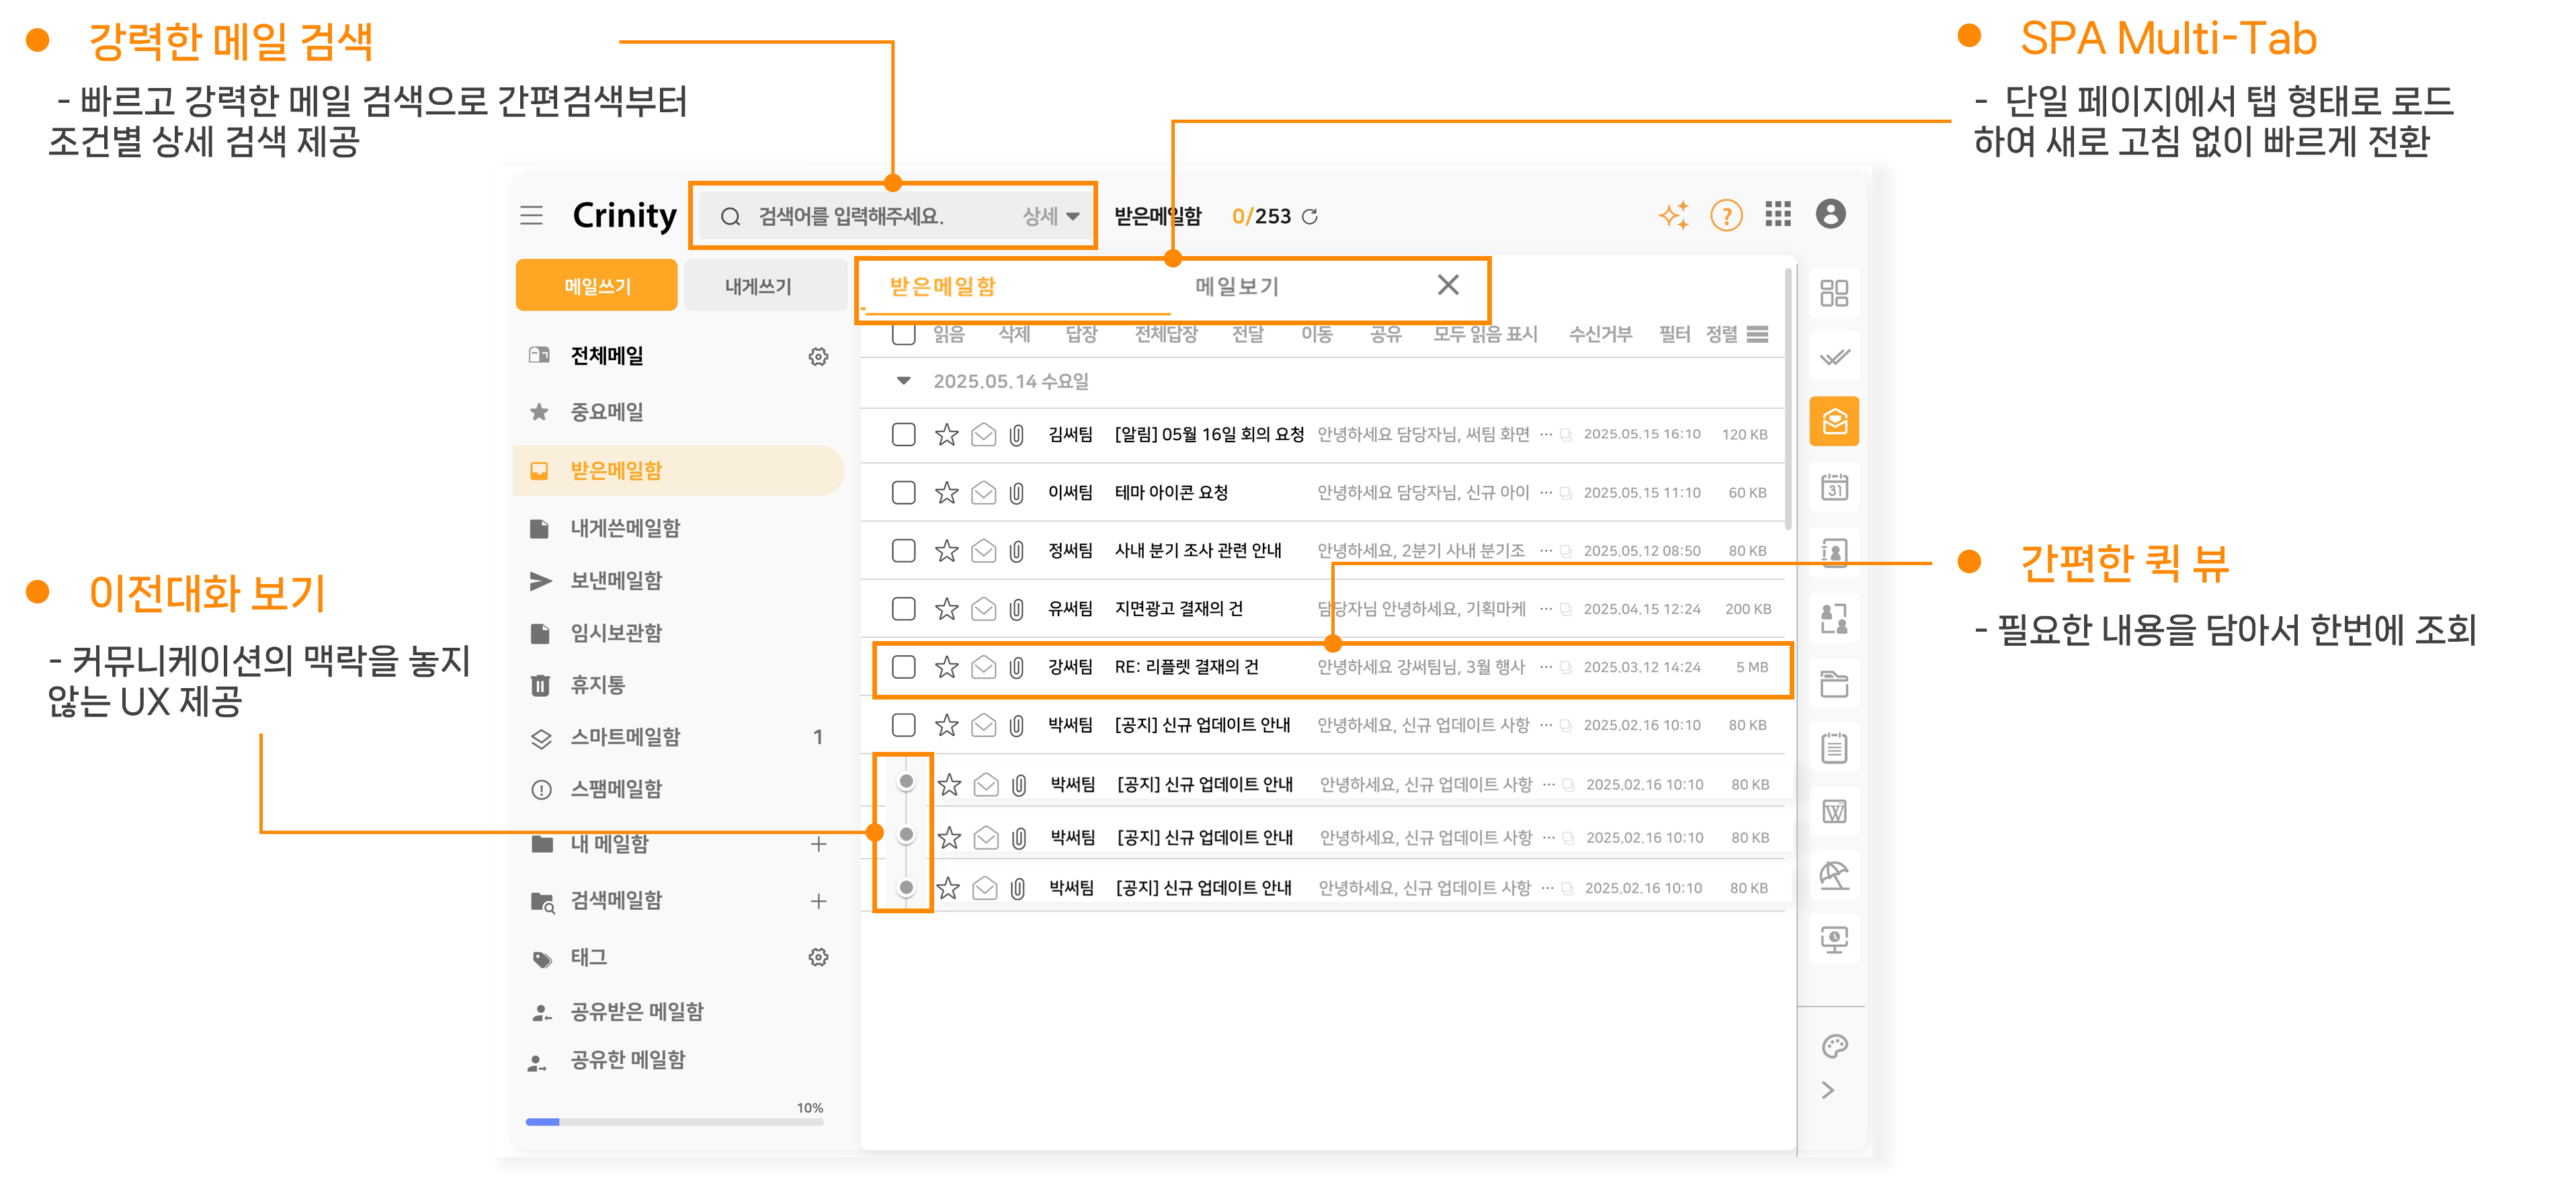Click the 메일쓰기 compose button
Viewport: 2576px width, 1180px height.
[x=596, y=285]
